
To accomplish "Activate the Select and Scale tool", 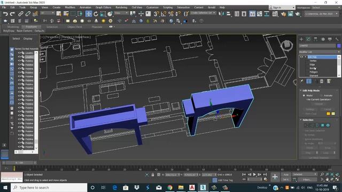I will tap(103, 14).
